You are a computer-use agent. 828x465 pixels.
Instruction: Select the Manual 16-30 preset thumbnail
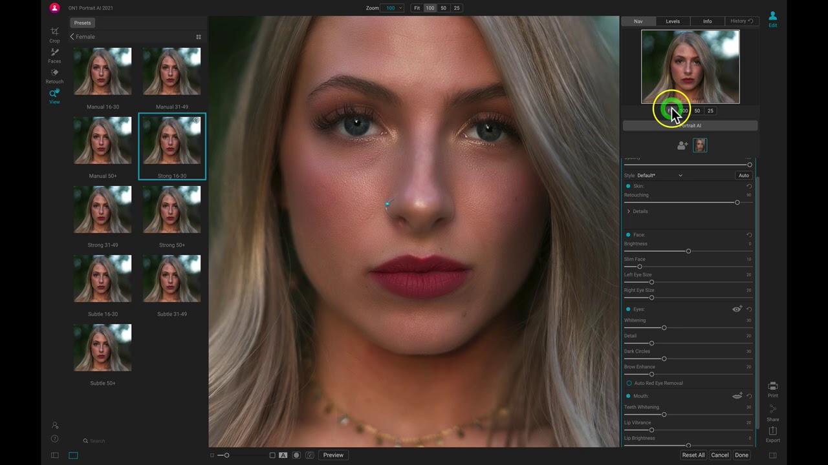tap(102, 71)
